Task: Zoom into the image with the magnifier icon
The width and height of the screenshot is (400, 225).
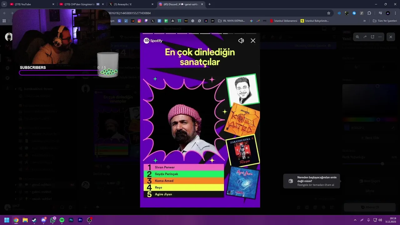Action: click(357, 37)
